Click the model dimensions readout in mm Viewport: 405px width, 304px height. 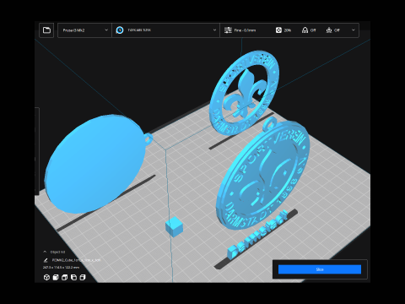tap(61, 268)
